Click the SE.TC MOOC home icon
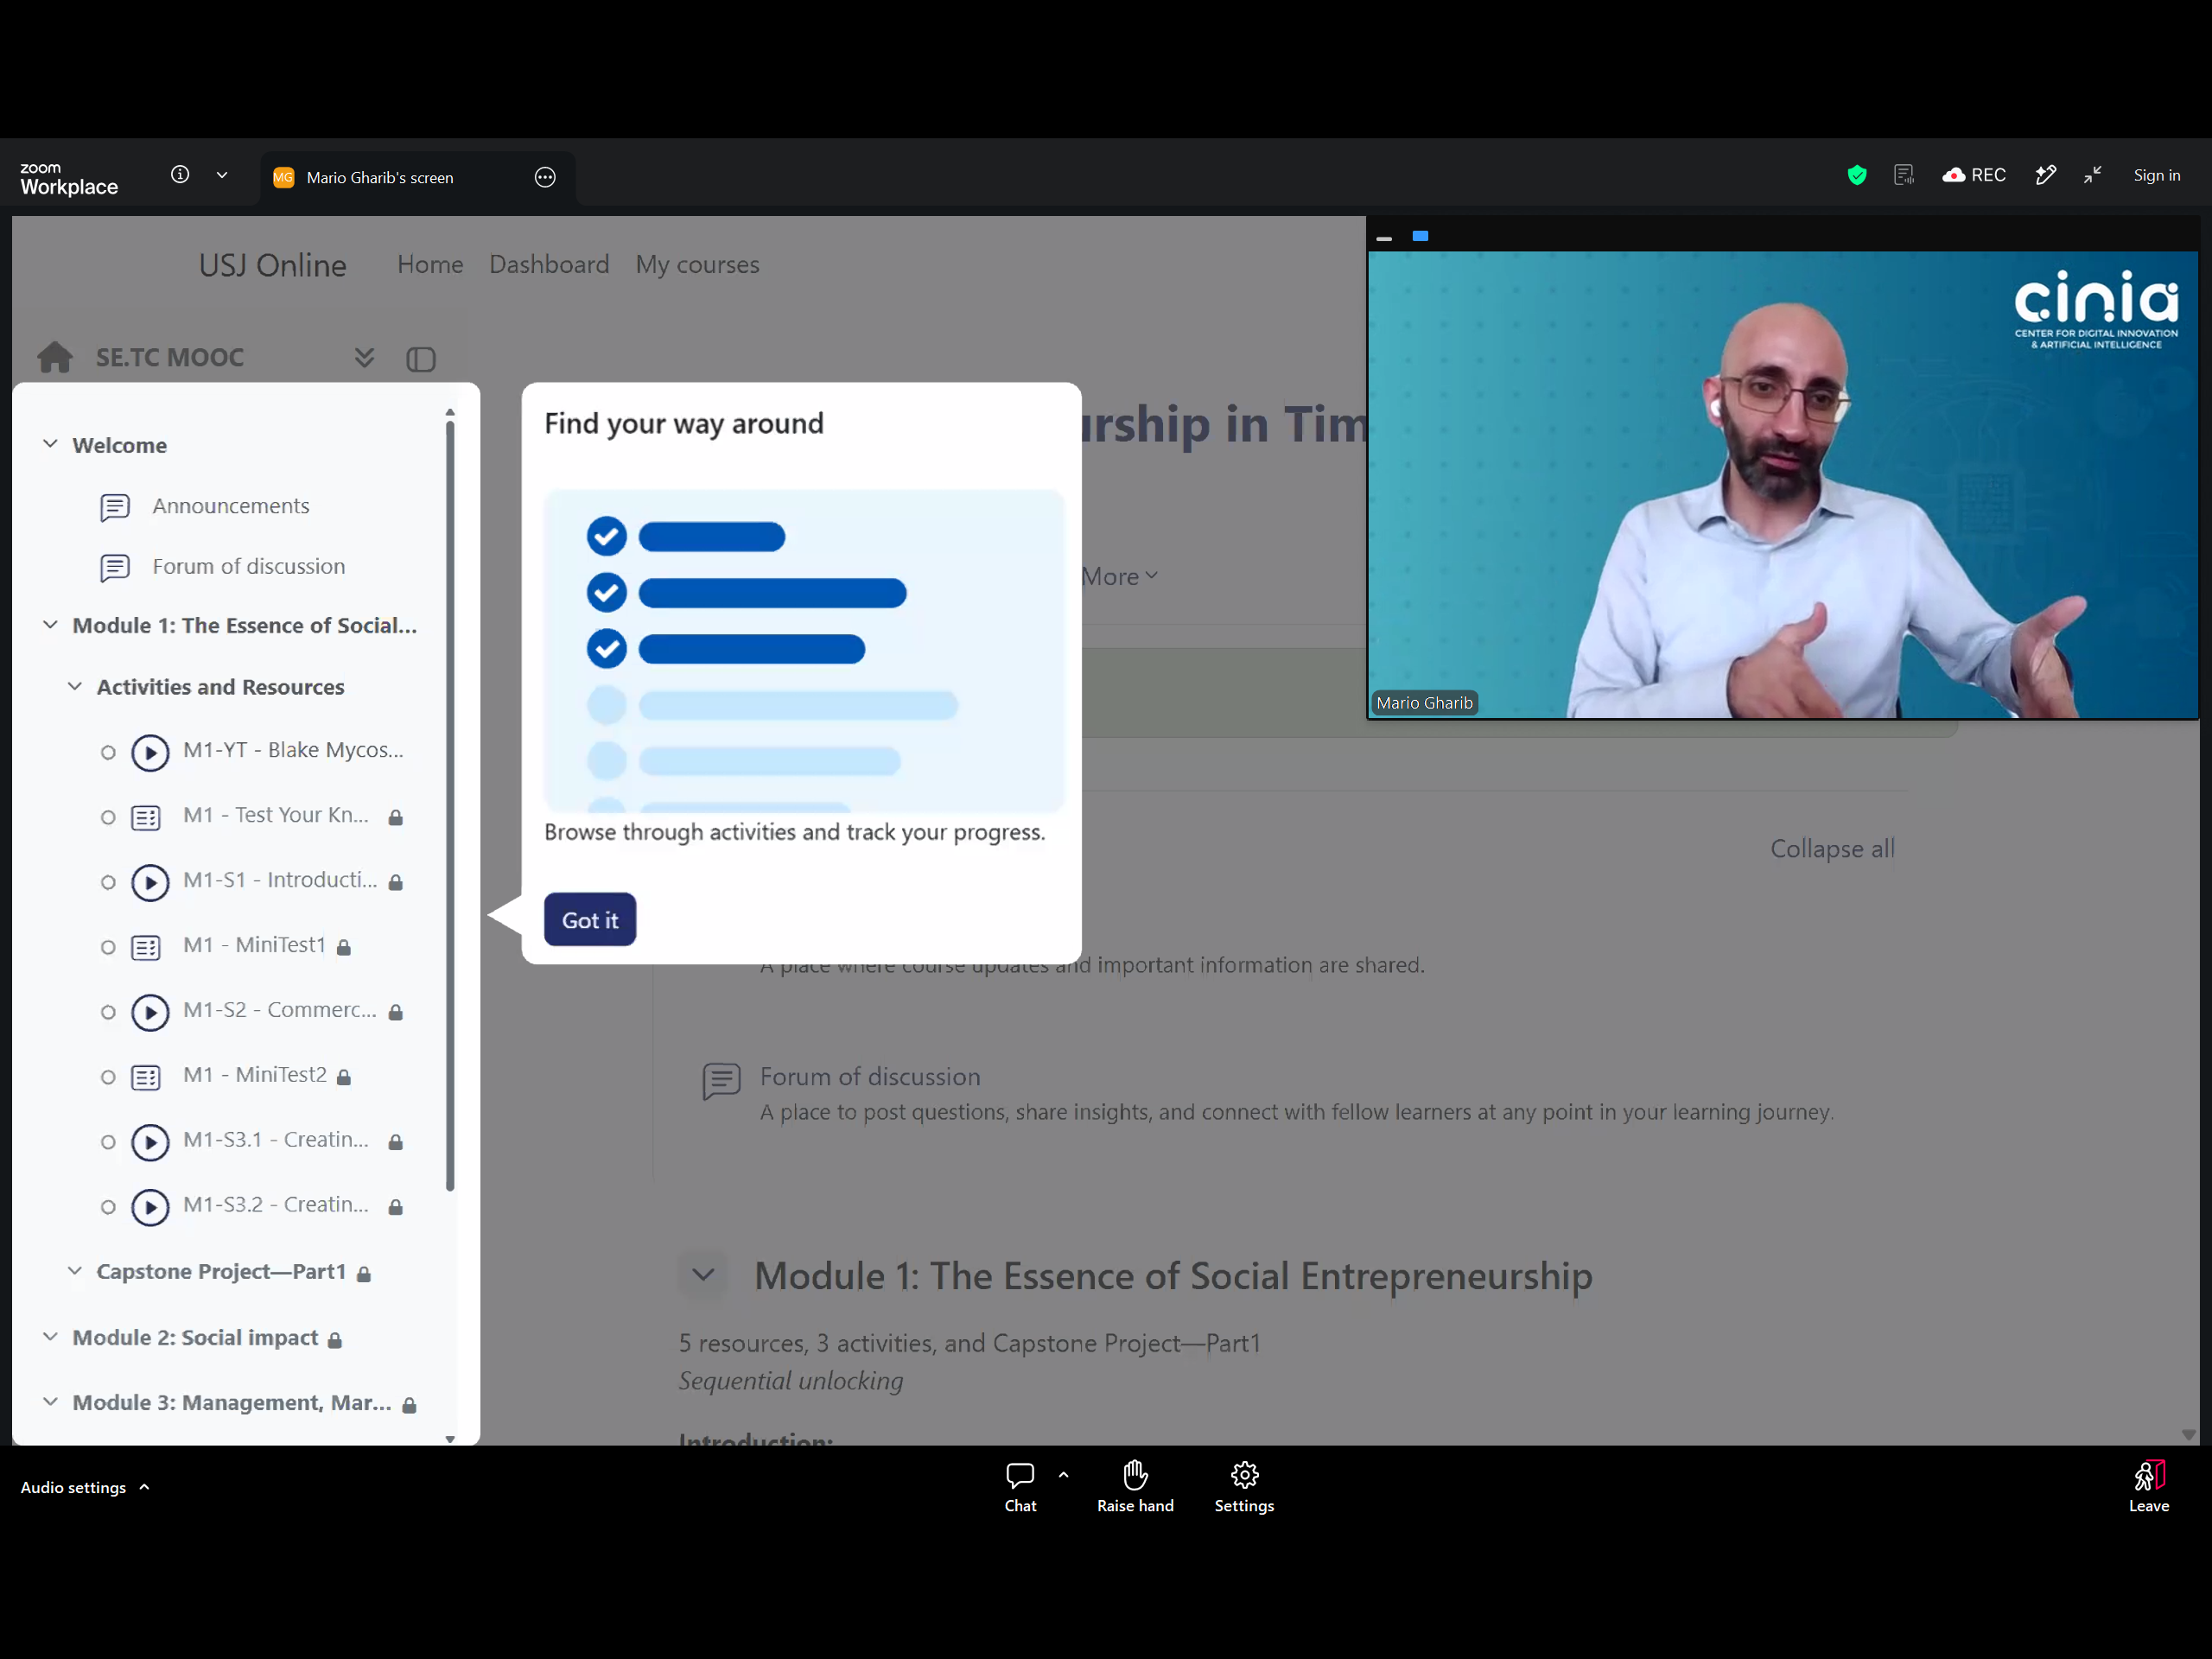The width and height of the screenshot is (2212, 1659). (55, 357)
